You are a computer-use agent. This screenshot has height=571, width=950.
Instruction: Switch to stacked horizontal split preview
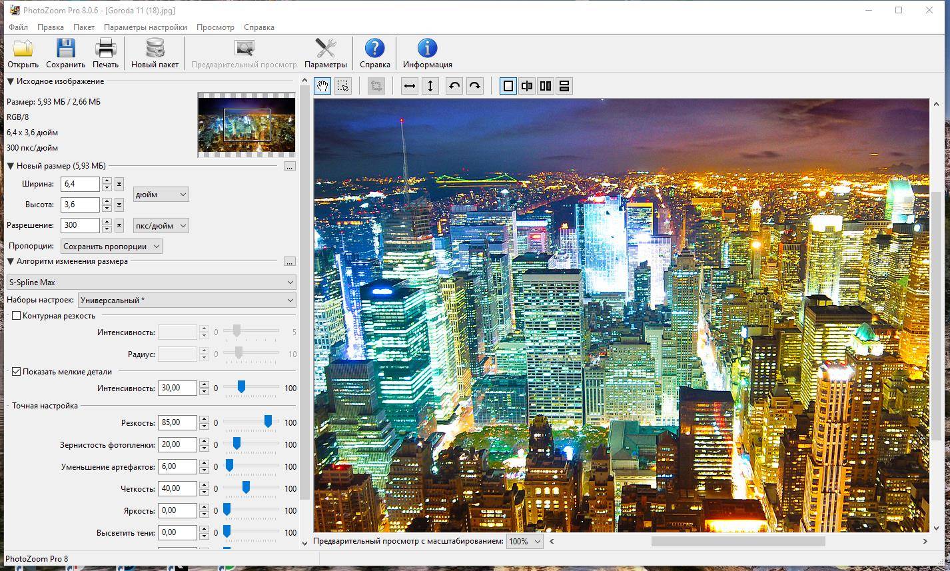pyautogui.click(x=564, y=86)
